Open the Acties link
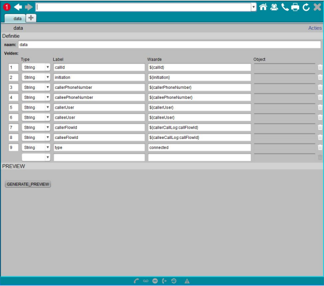The width and height of the screenshot is (324, 286). (315, 28)
